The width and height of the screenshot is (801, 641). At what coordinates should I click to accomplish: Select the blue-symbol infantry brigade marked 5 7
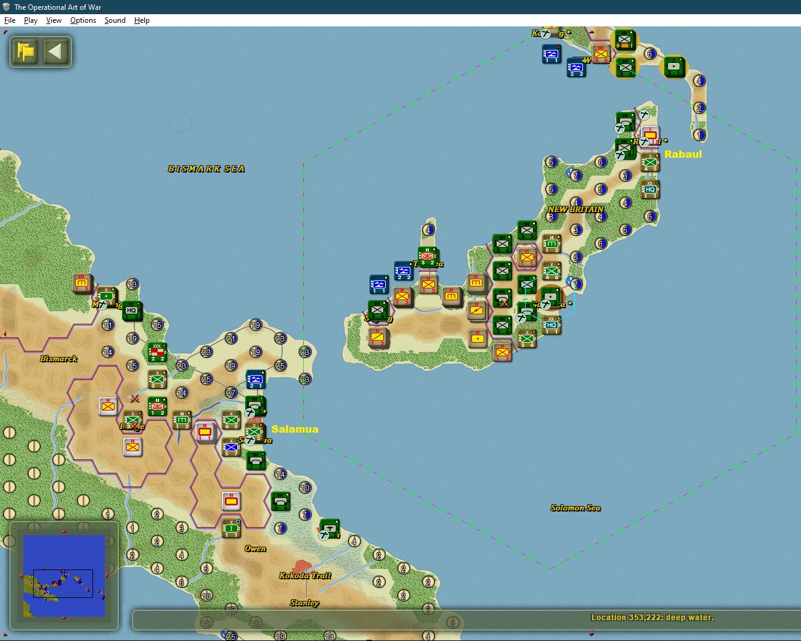(x=231, y=447)
